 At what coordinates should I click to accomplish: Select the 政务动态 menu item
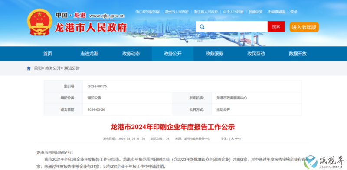(x=131, y=54)
